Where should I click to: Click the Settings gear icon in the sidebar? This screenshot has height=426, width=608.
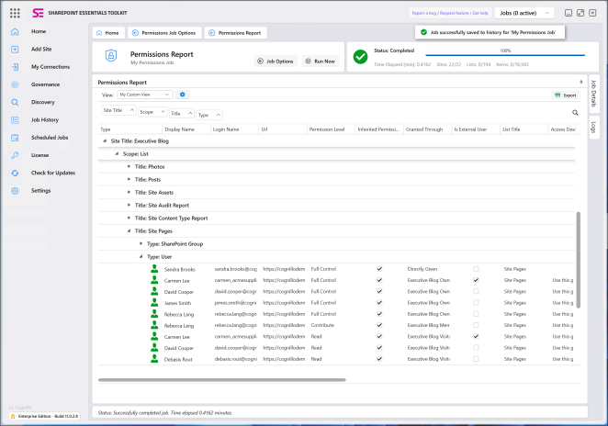point(15,191)
